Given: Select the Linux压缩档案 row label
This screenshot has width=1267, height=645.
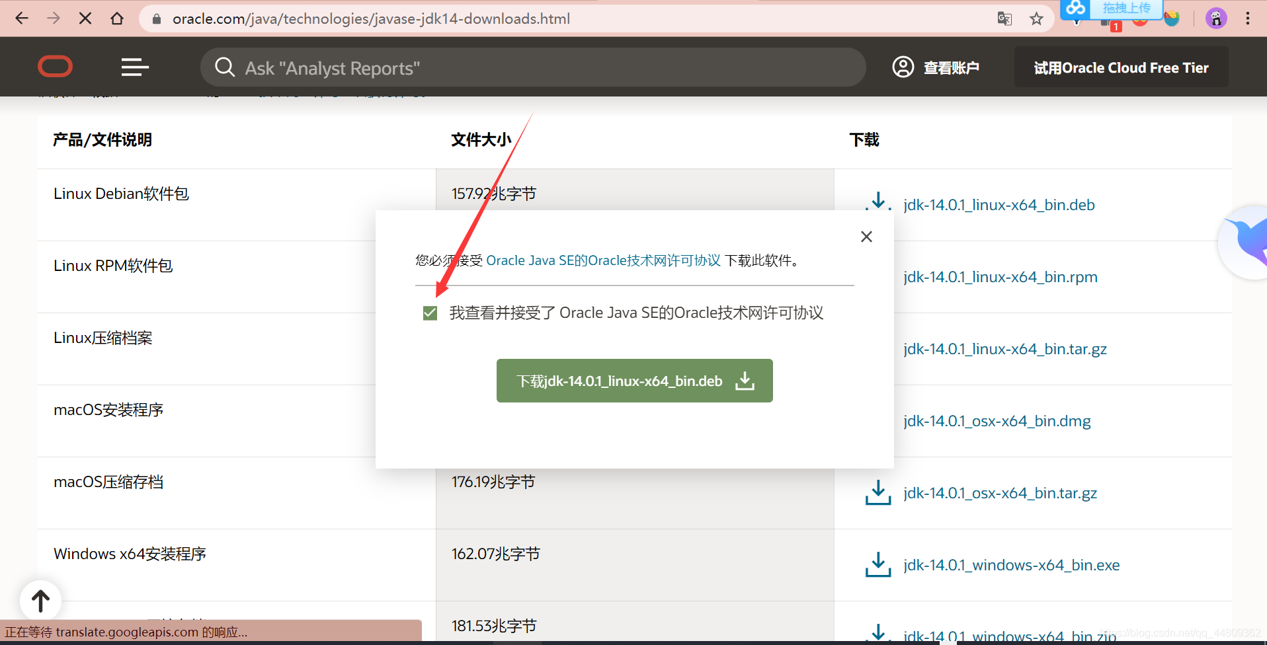Looking at the screenshot, I should click(102, 338).
